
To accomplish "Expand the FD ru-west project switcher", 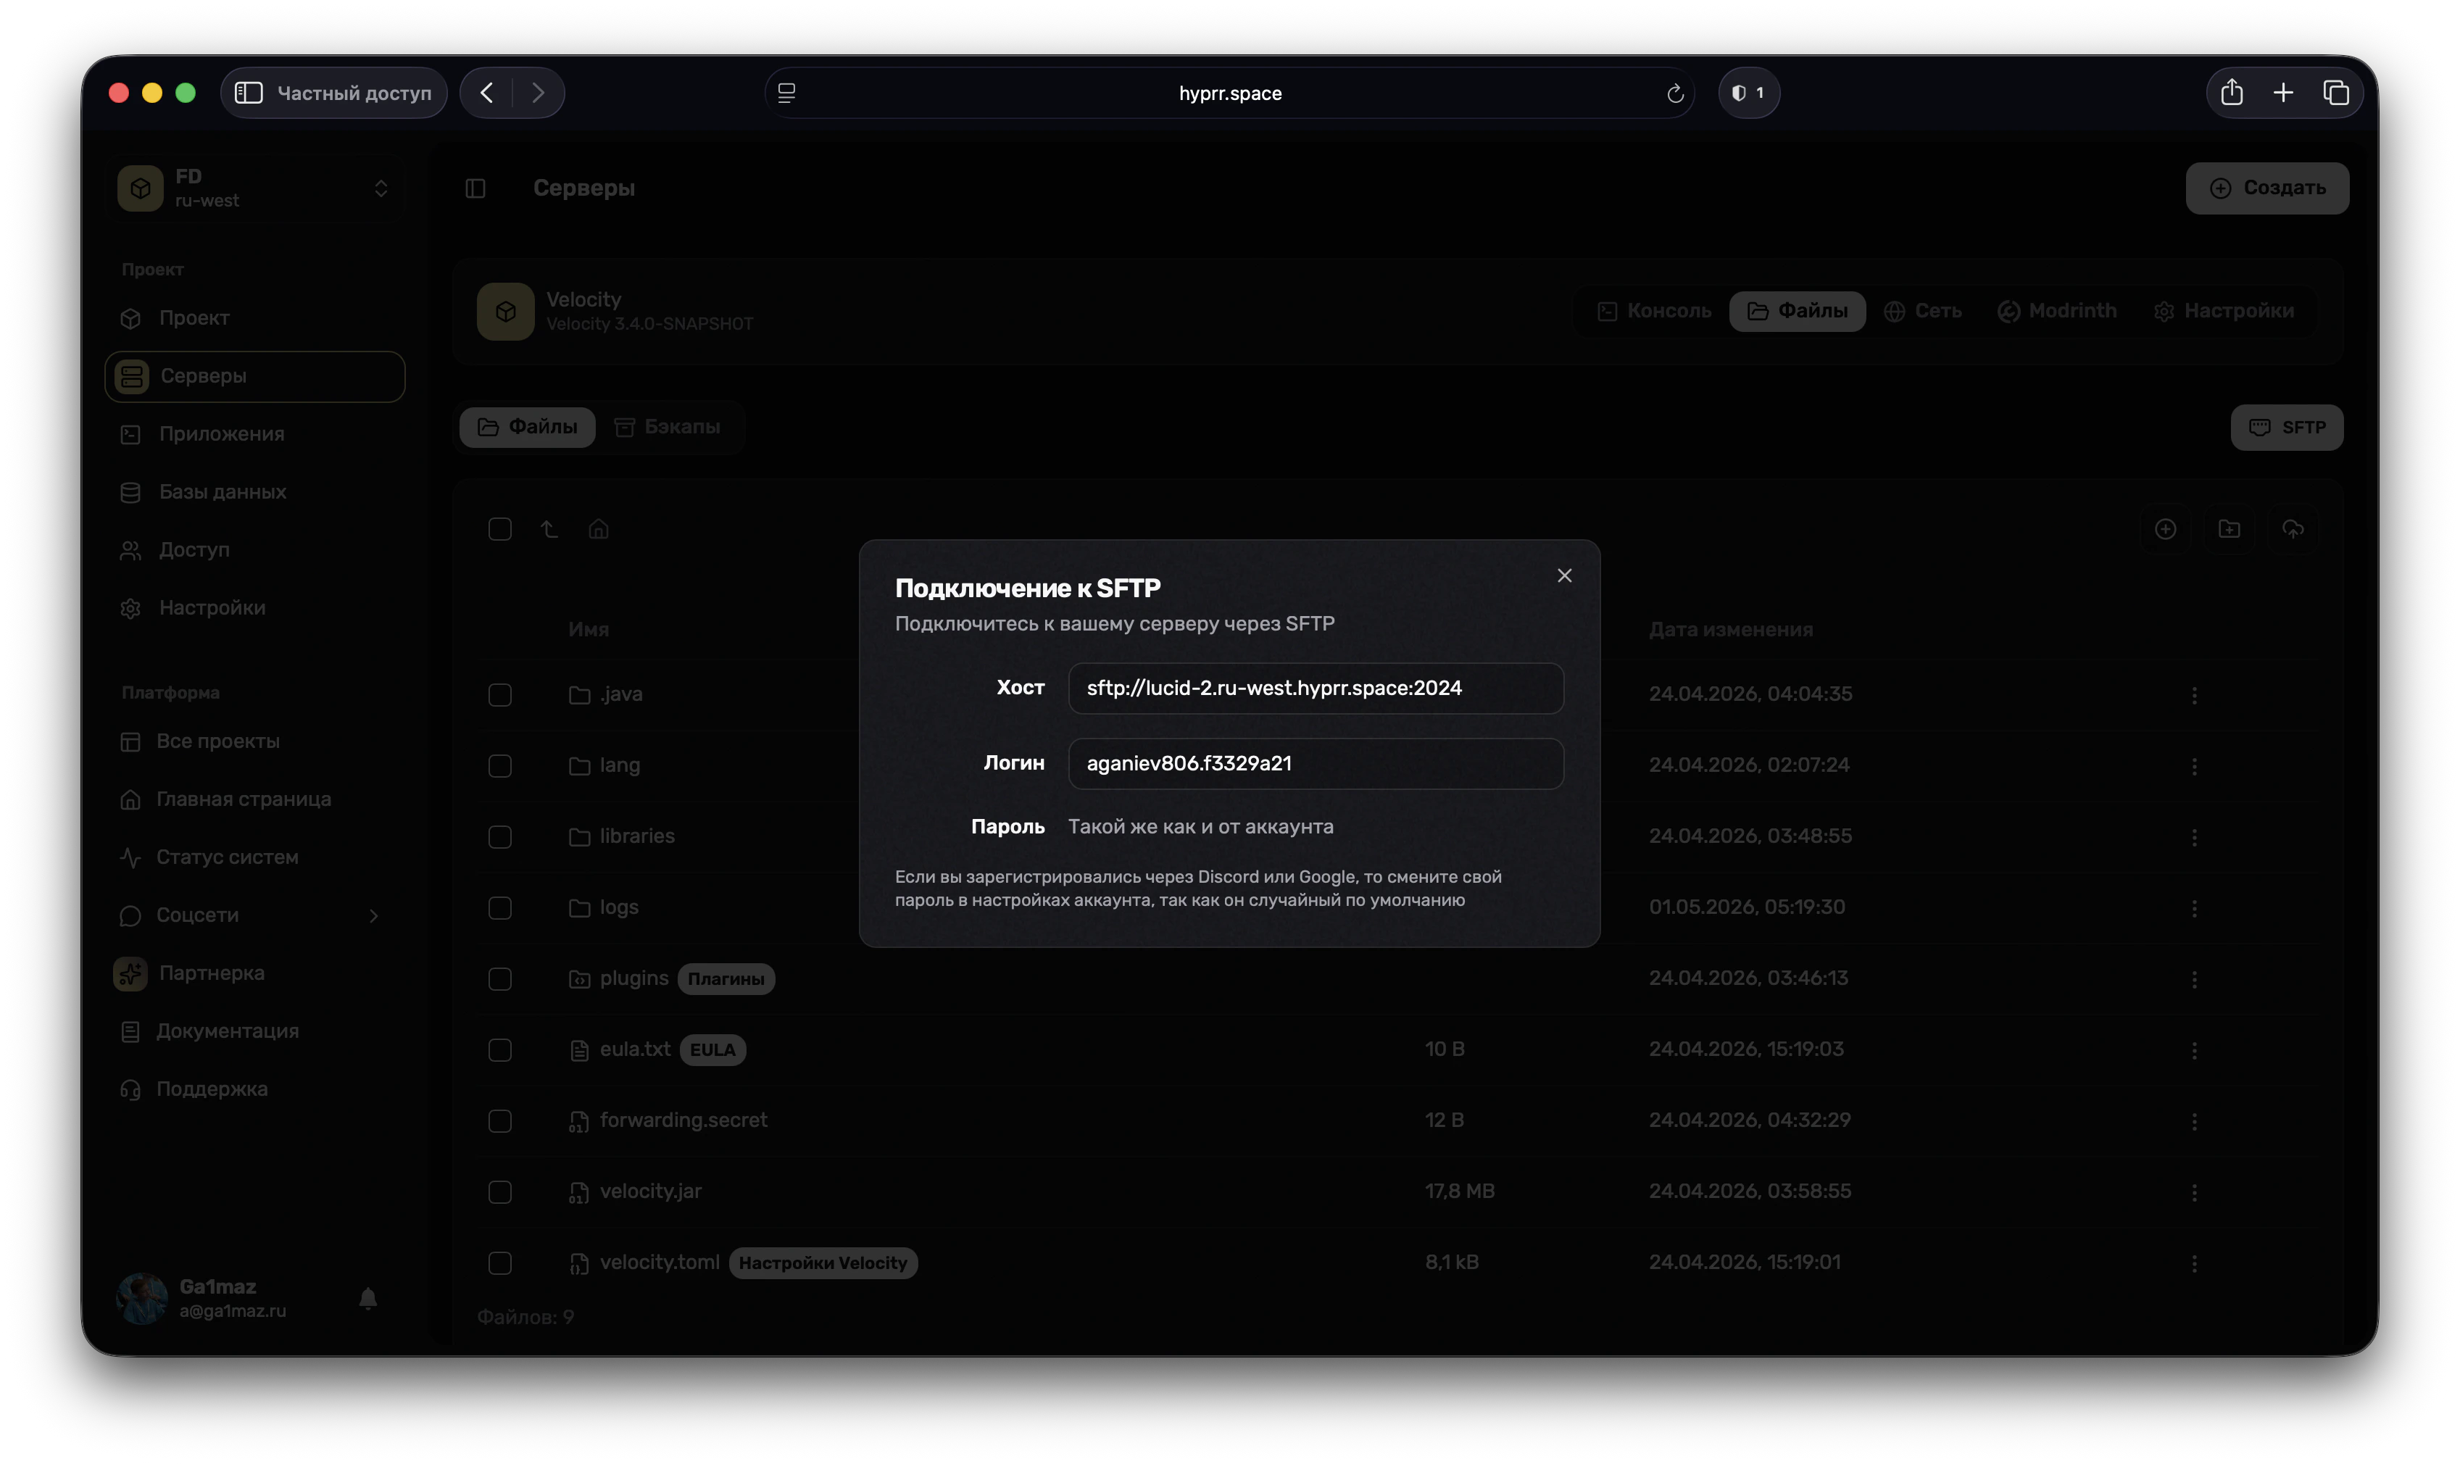I will point(255,188).
